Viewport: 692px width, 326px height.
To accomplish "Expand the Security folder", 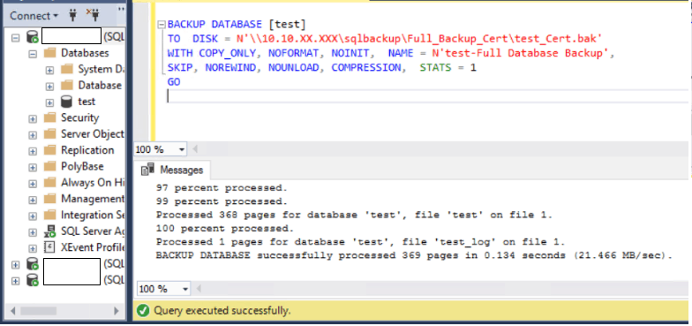I will [x=33, y=119].
